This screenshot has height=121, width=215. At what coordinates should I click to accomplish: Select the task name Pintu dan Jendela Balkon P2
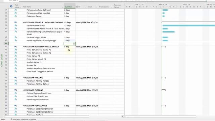pyautogui.click(x=39, y=53)
